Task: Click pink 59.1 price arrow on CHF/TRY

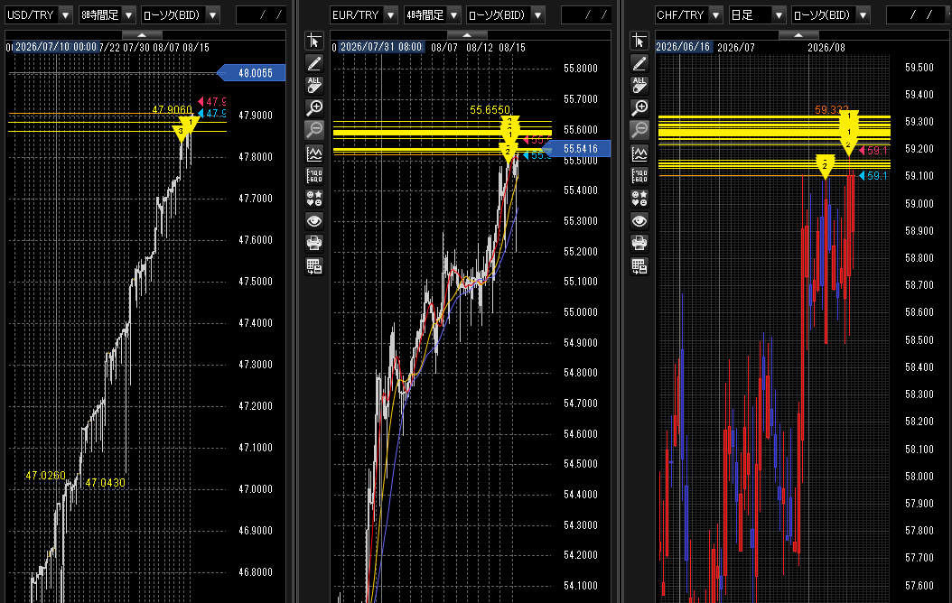Action: pos(873,151)
